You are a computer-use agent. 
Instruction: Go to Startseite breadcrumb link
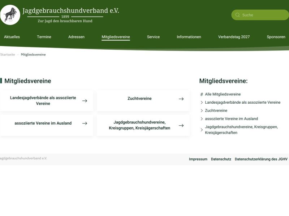8,55
